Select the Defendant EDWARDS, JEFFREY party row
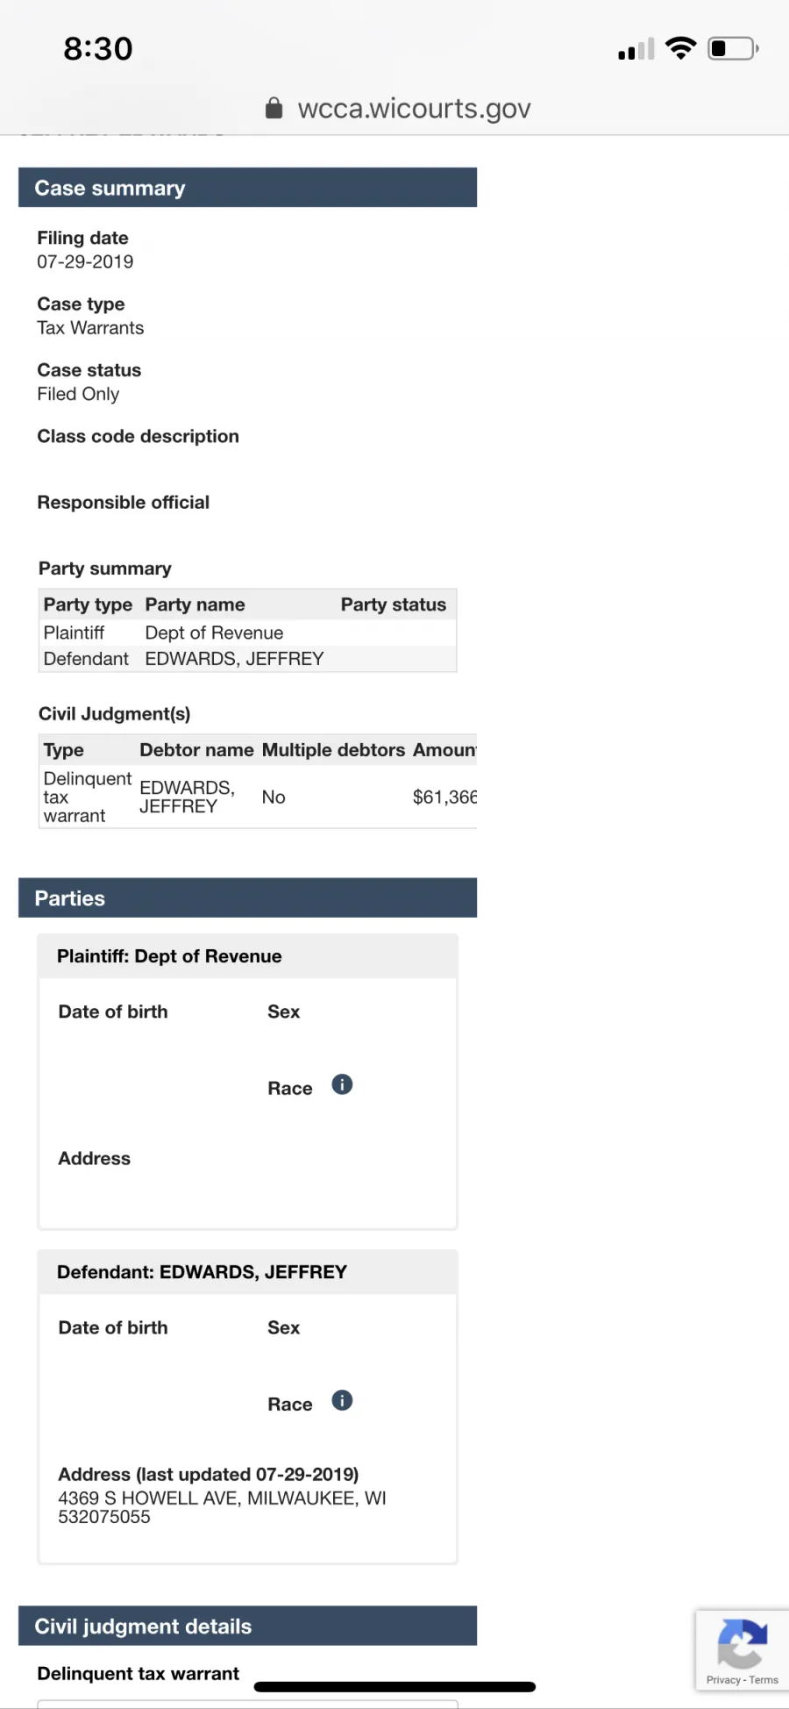 [x=247, y=659]
